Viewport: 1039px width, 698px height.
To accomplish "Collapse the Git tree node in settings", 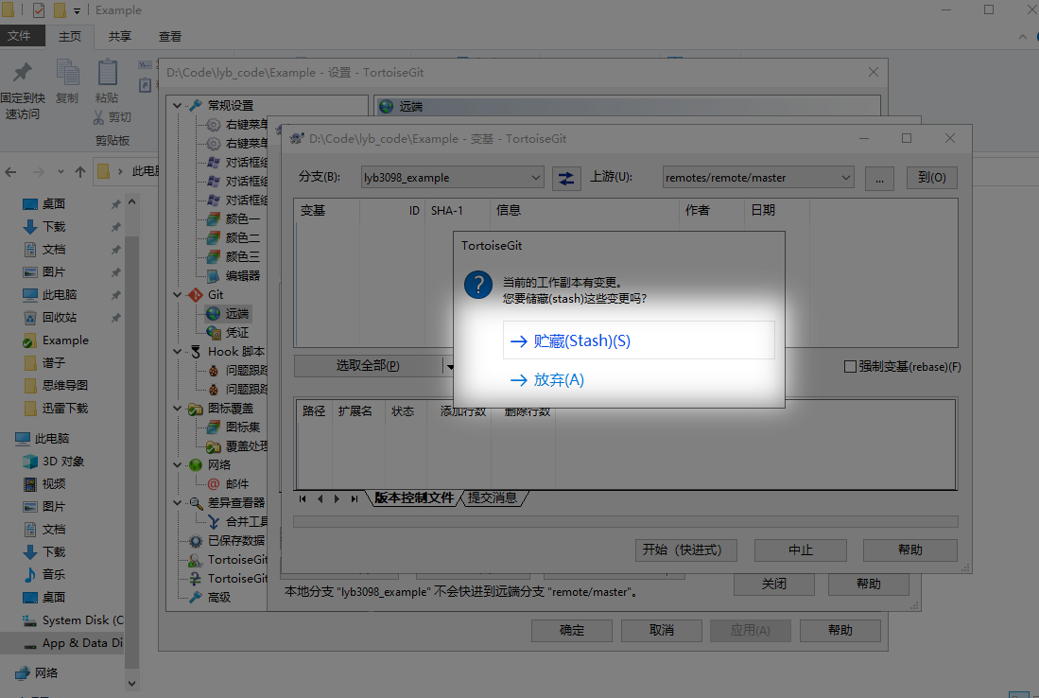I will 178,294.
